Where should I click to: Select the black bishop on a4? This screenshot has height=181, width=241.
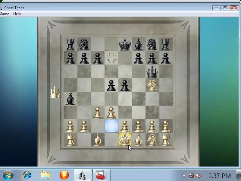tap(70, 99)
